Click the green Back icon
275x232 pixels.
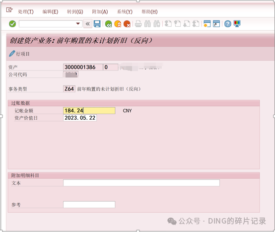click(108, 24)
